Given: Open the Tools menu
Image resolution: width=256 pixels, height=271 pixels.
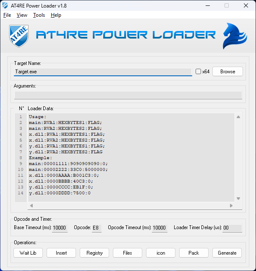Looking at the screenshot, I should pos(39,15).
